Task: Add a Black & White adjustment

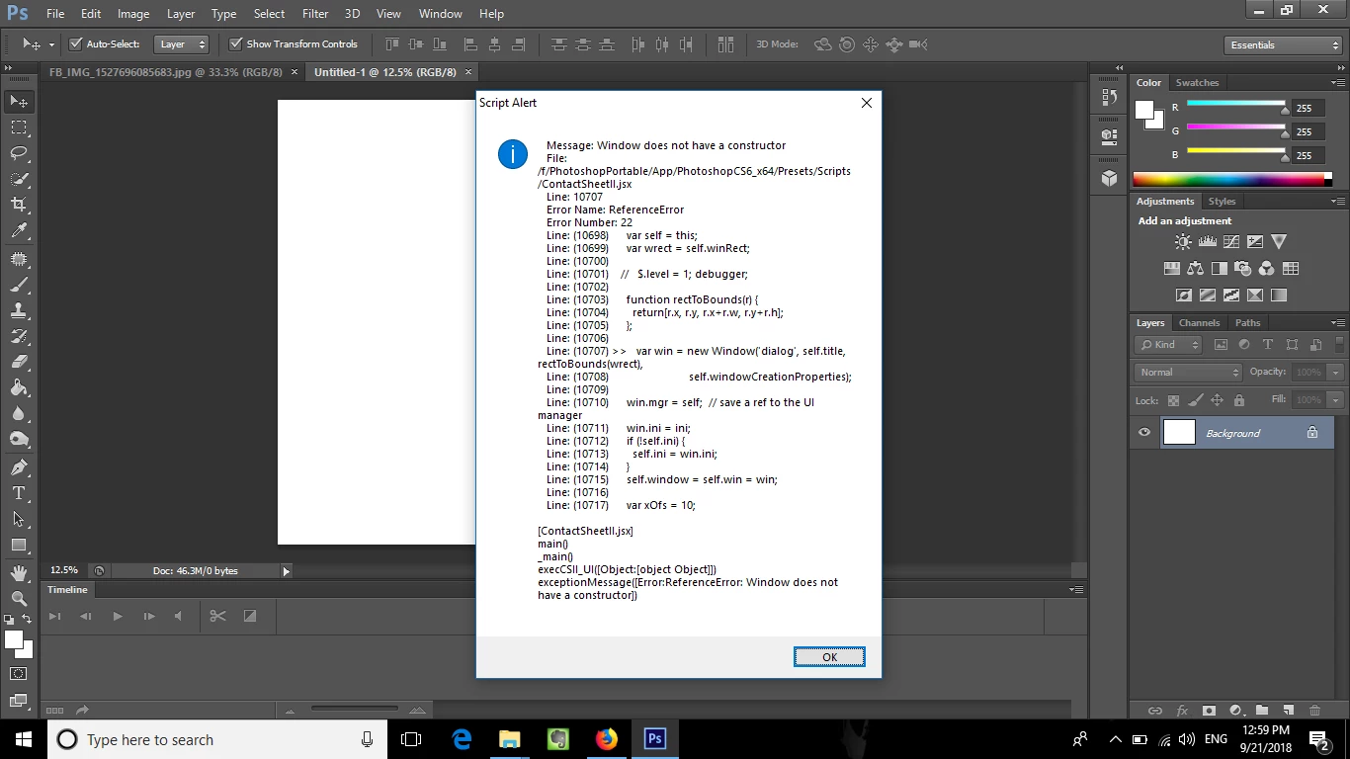Action: click(x=1219, y=268)
